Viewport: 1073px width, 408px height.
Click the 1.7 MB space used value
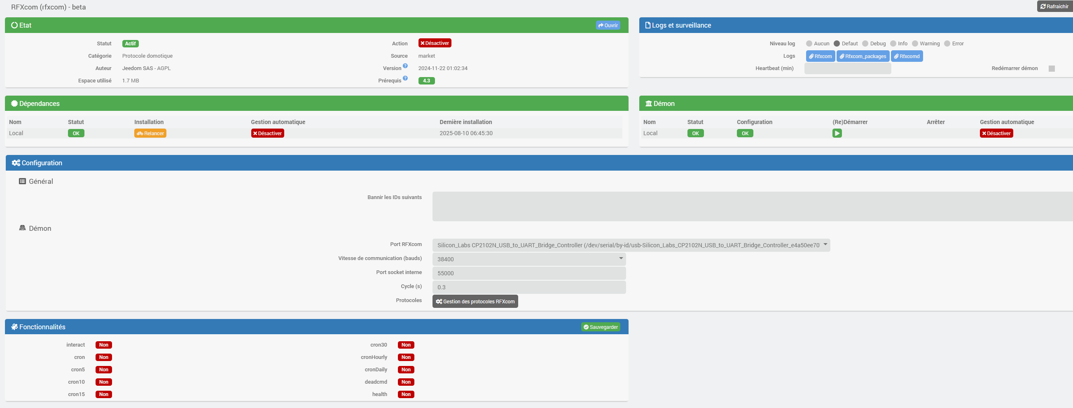(x=131, y=81)
